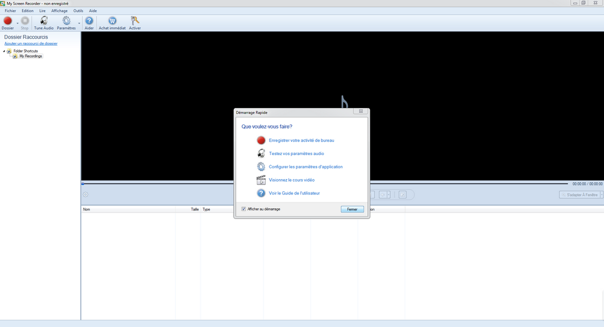Image resolution: width=604 pixels, height=327 pixels.
Task: Click the Fermer button
Action: coord(352,209)
